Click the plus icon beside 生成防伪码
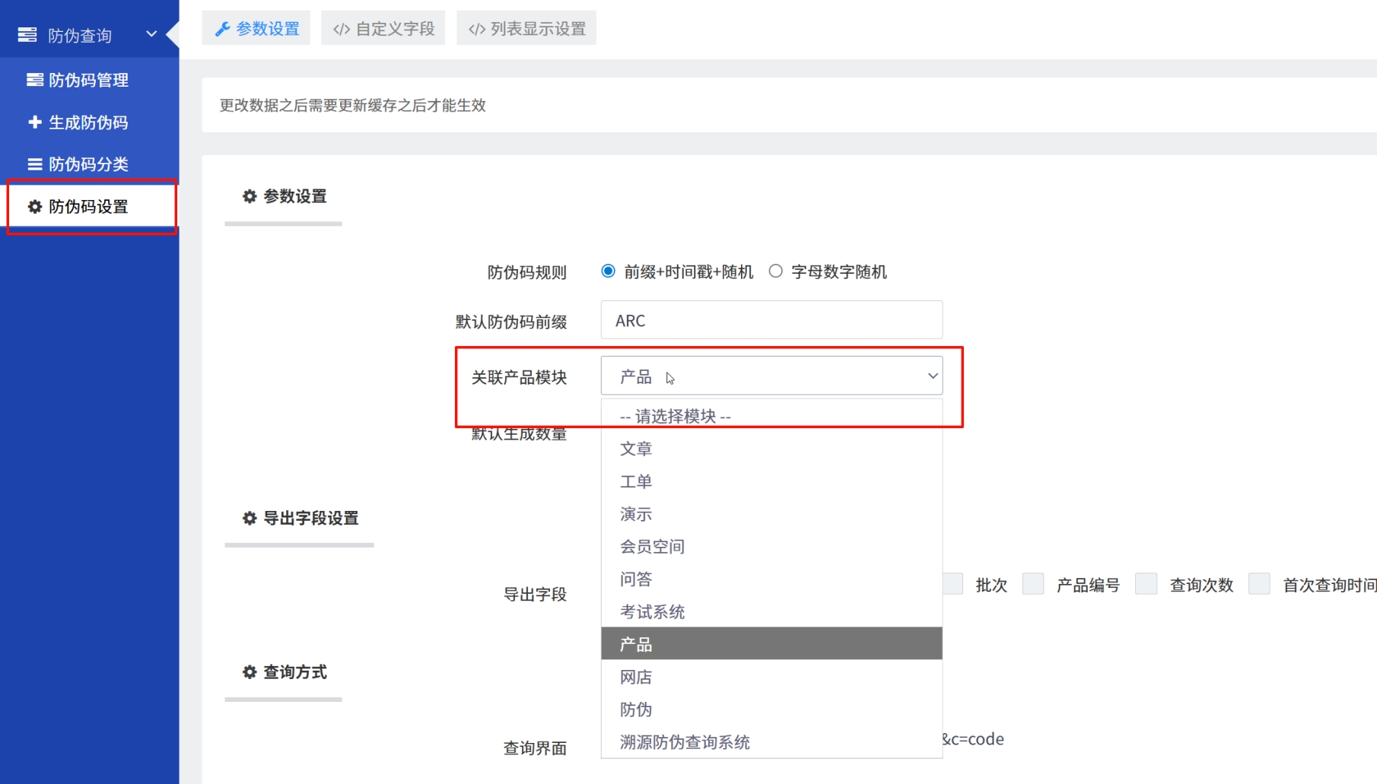Viewport: 1377px width, 784px height. (35, 122)
